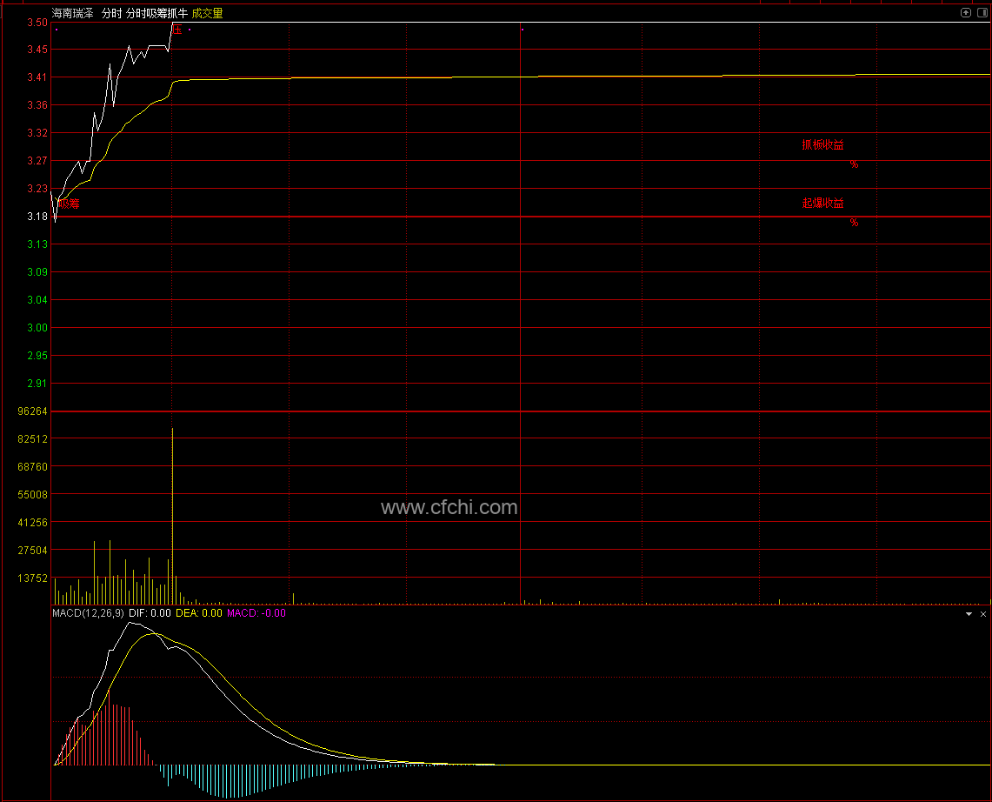Click the green 2.95 price axis label
The height and width of the screenshot is (802, 992).
pos(37,356)
